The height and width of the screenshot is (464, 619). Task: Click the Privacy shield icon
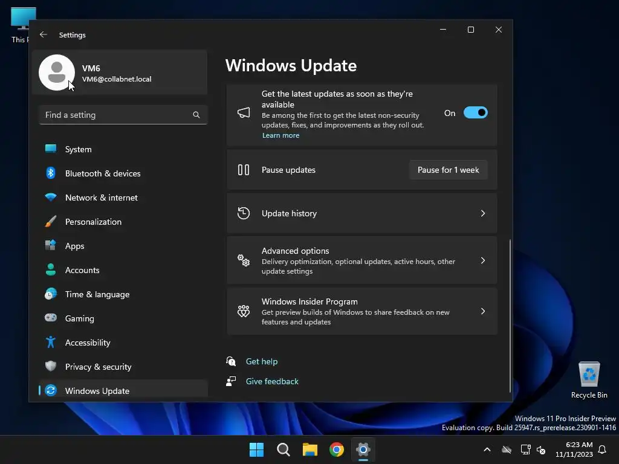[51, 366]
